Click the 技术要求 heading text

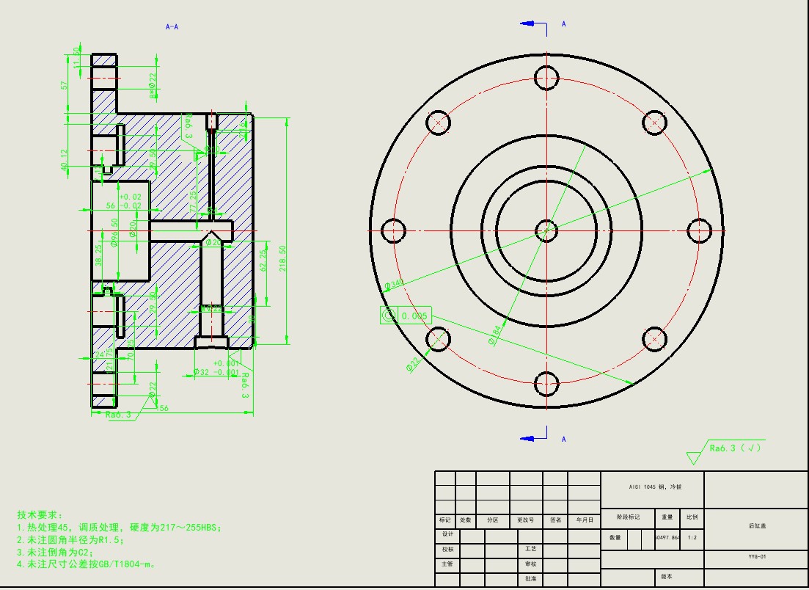tap(40, 515)
